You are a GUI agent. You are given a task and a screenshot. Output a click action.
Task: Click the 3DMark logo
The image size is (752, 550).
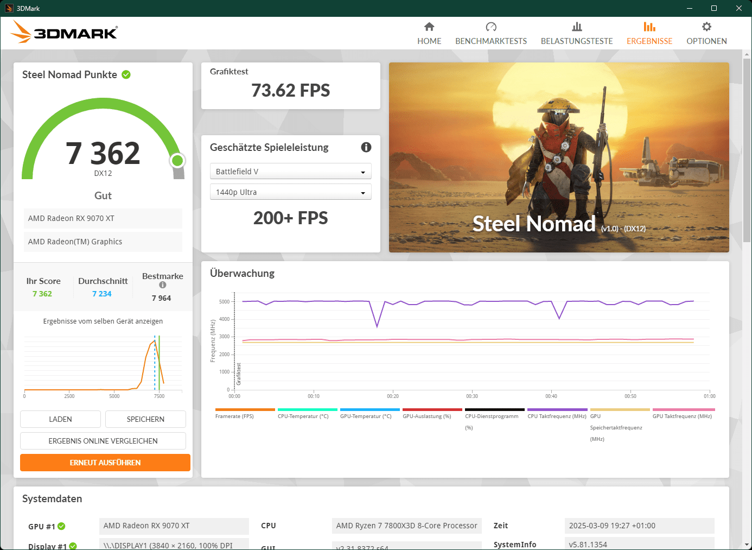coord(64,32)
